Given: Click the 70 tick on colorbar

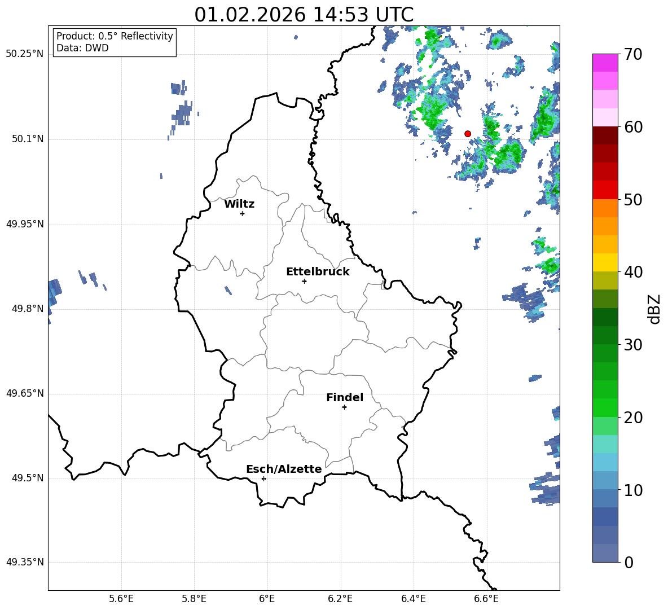Looking at the screenshot, I should point(633,54).
